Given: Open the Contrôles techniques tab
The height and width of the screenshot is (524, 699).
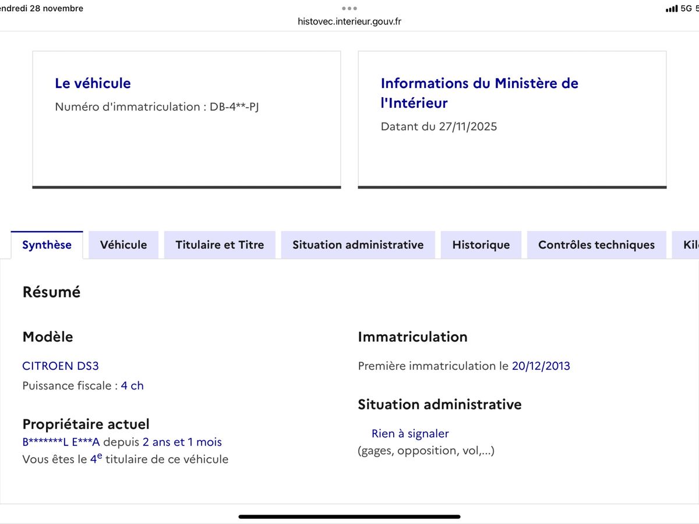Looking at the screenshot, I should [x=596, y=245].
